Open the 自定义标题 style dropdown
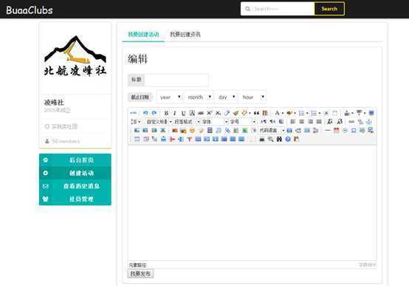This screenshot has width=409, height=286. (159, 122)
